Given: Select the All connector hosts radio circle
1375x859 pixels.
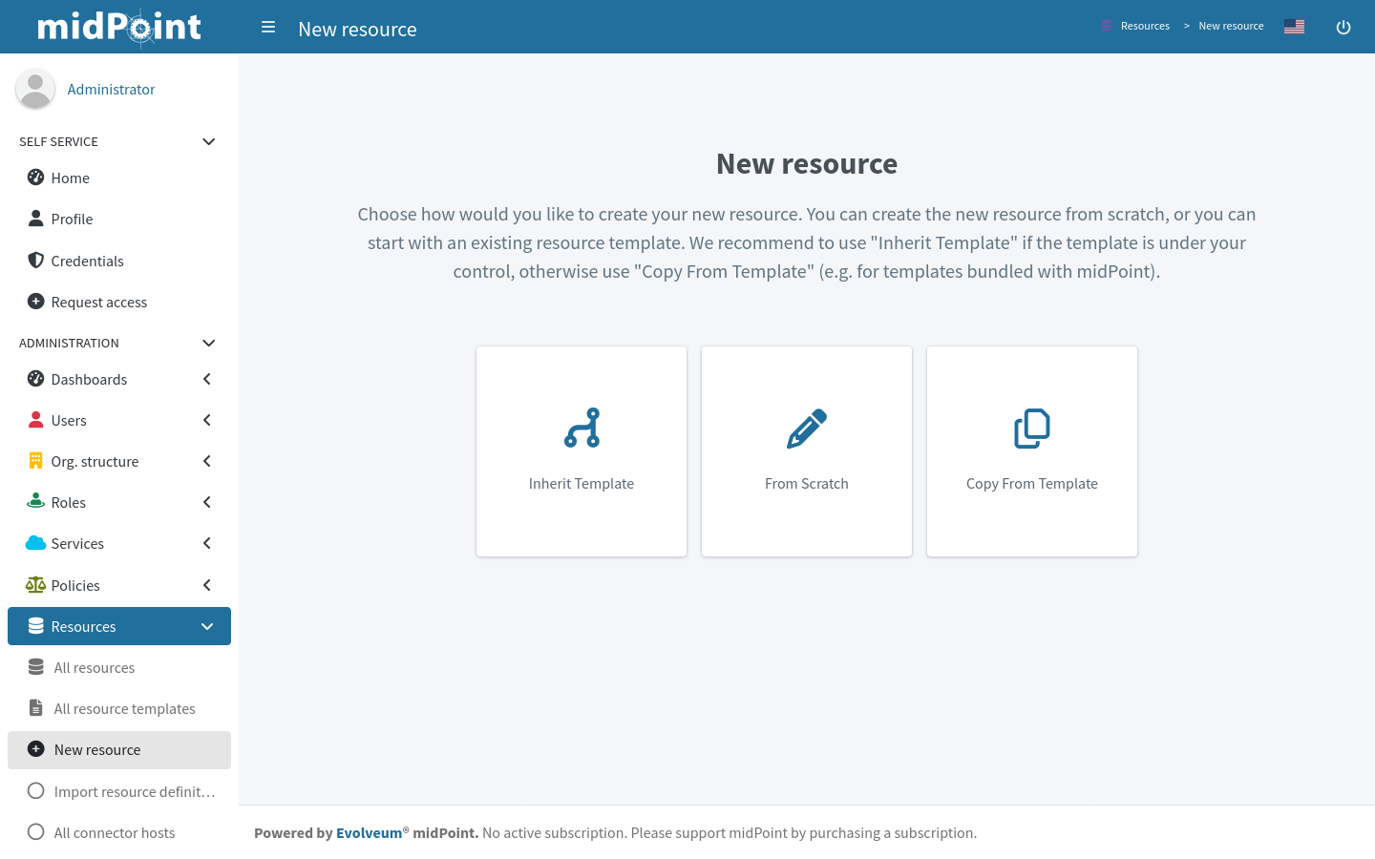Looking at the screenshot, I should 35,831.
